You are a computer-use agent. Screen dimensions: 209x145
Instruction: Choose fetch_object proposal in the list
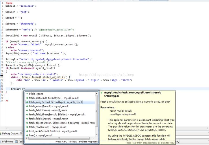coord(62,123)
